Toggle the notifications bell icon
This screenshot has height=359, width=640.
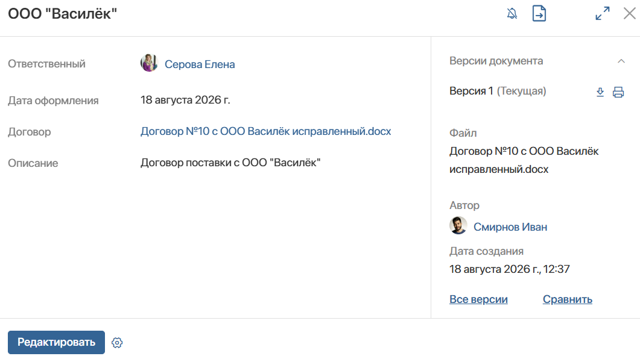coord(512,13)
